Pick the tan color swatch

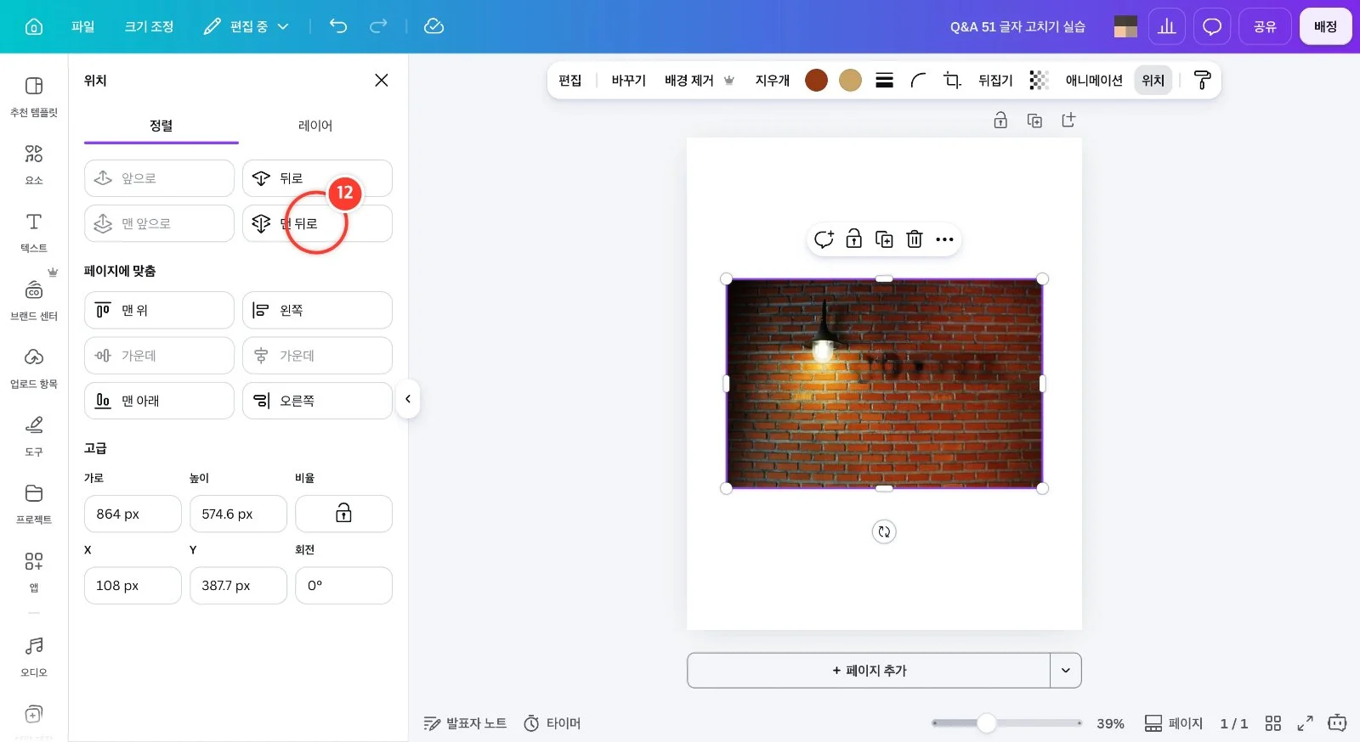click(850, 80)
